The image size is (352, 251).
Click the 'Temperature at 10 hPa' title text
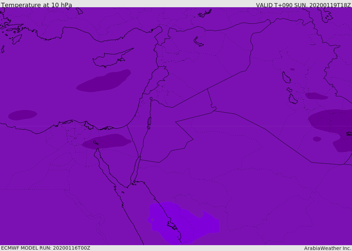tap(36, 5)
